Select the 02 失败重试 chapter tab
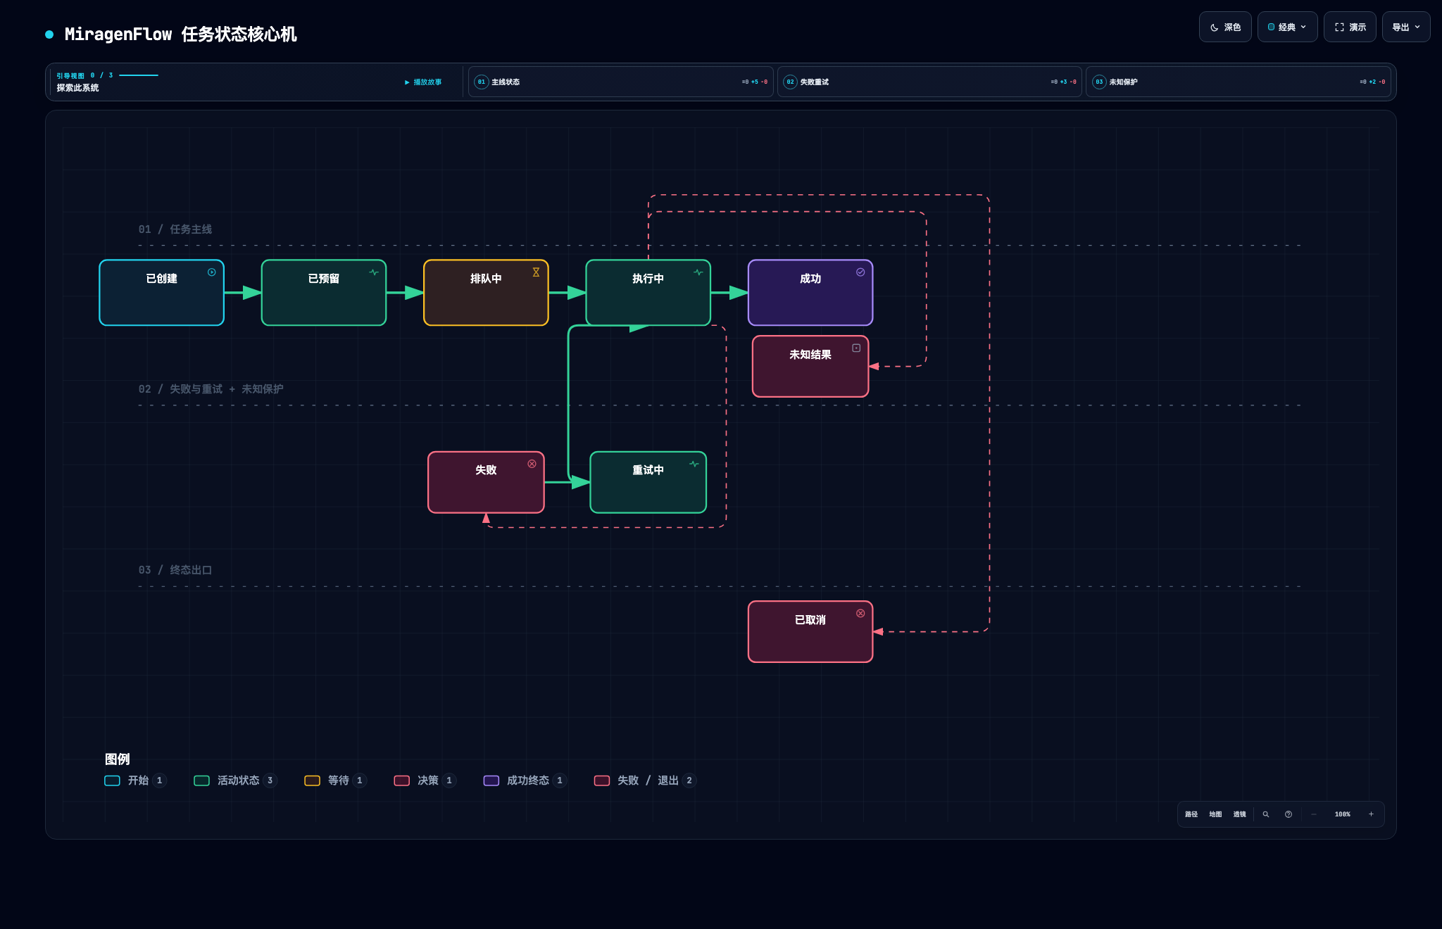 click(x=929, y=82)
